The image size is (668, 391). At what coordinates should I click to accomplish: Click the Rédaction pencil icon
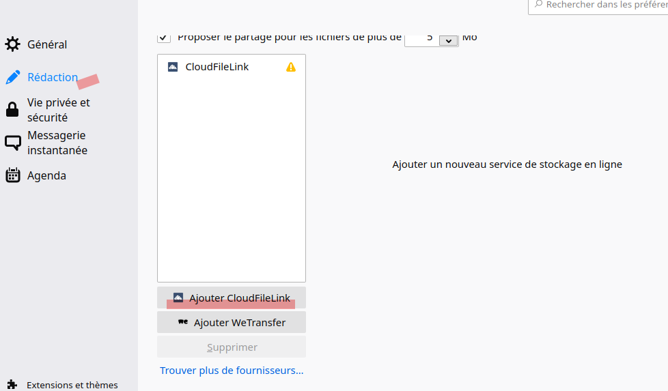(12, 77)
